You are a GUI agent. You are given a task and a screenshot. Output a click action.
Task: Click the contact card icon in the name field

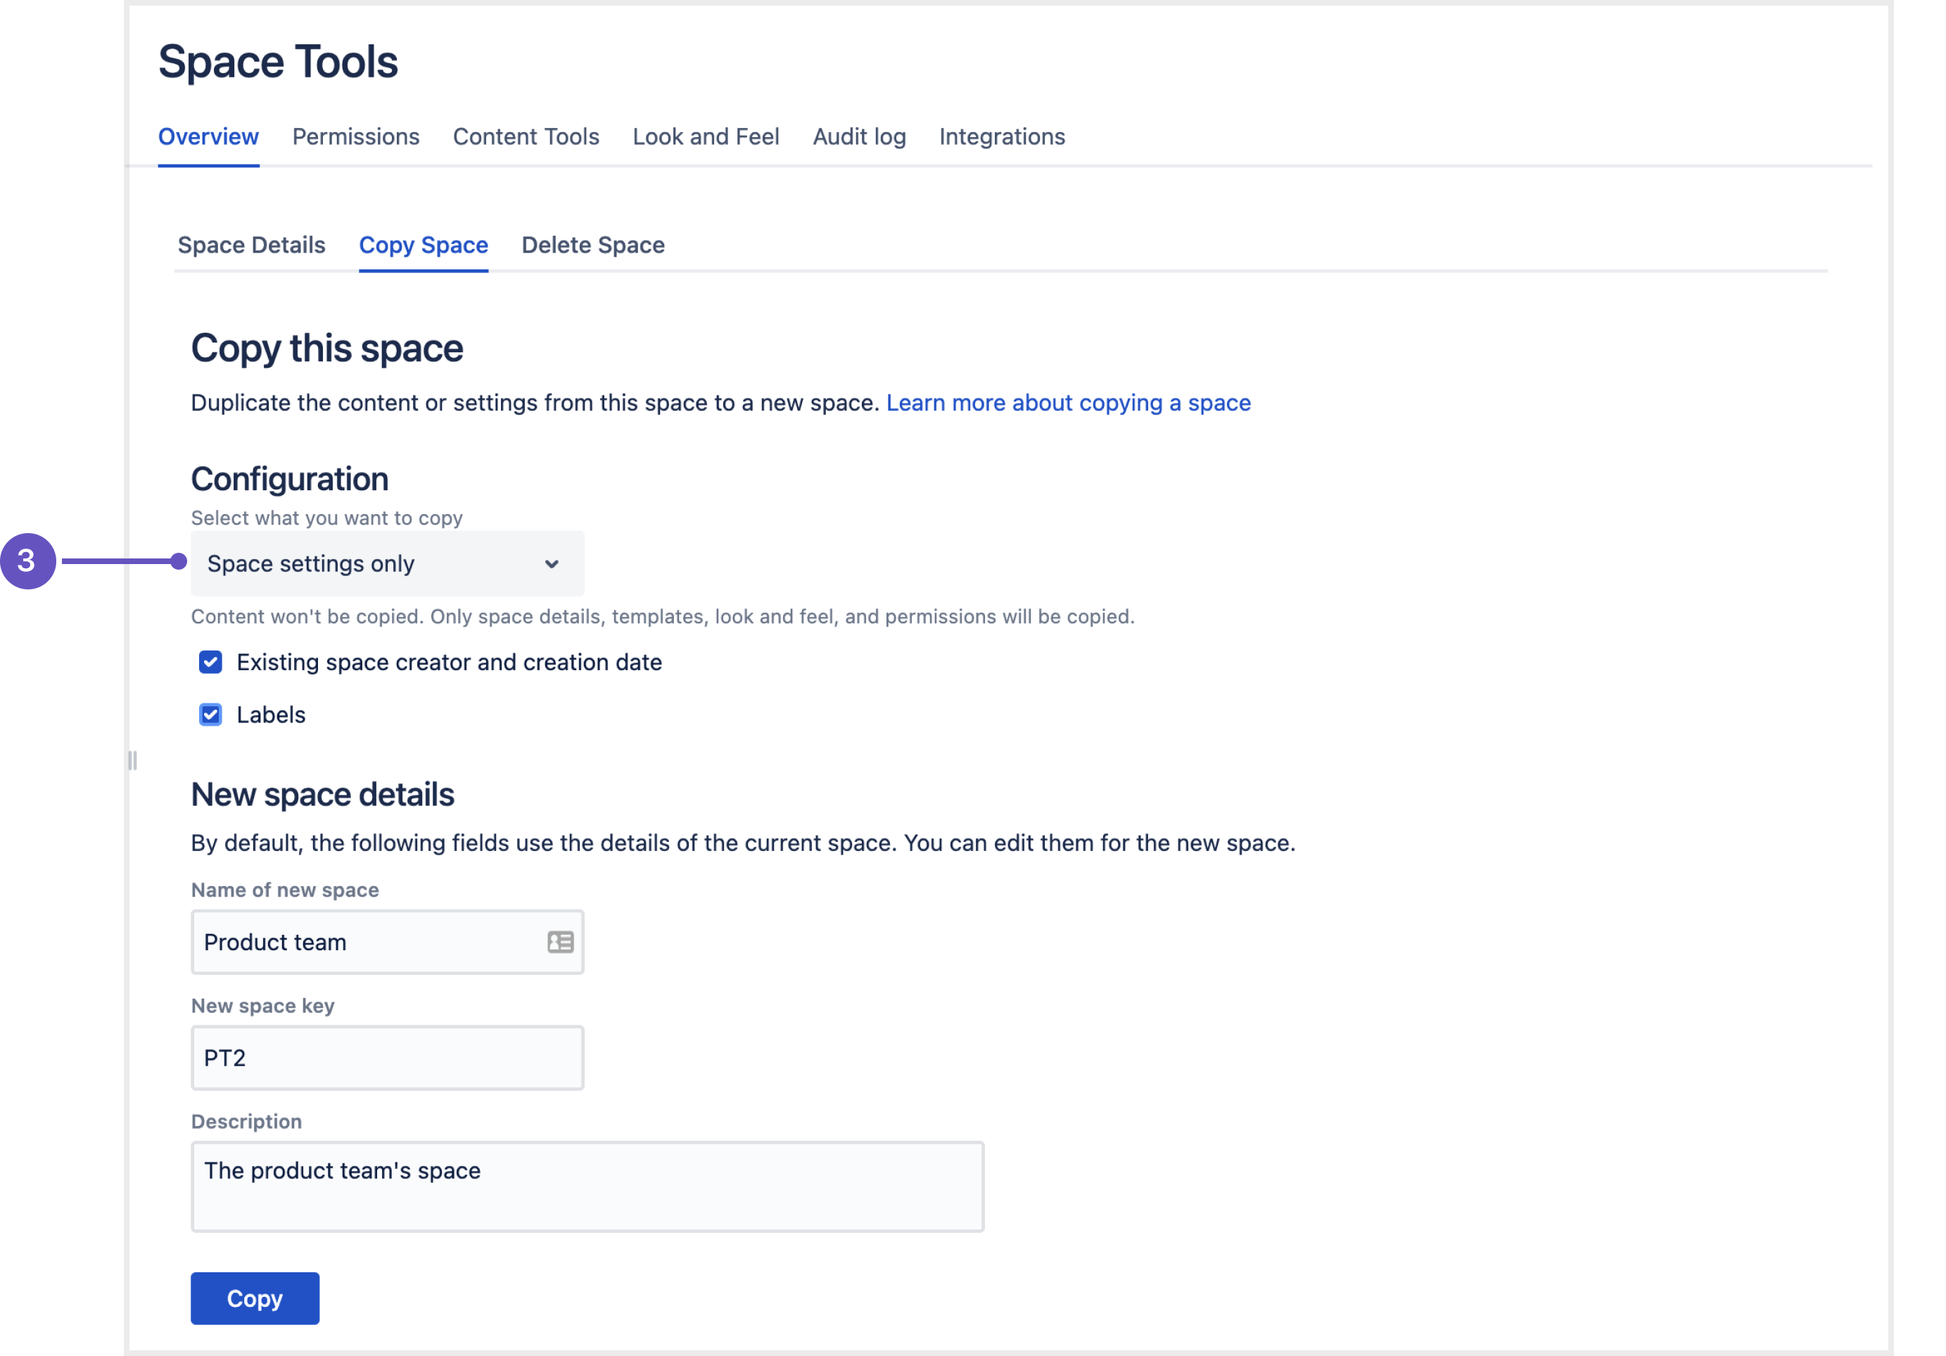pyautogui.click(x=560, y=942)
